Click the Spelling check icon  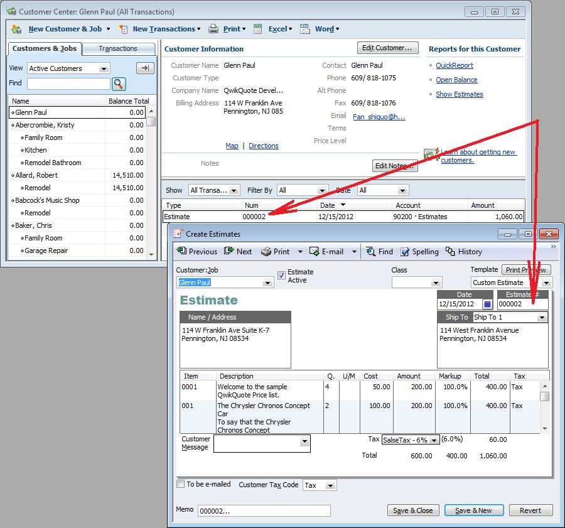[x=405, y=251]
